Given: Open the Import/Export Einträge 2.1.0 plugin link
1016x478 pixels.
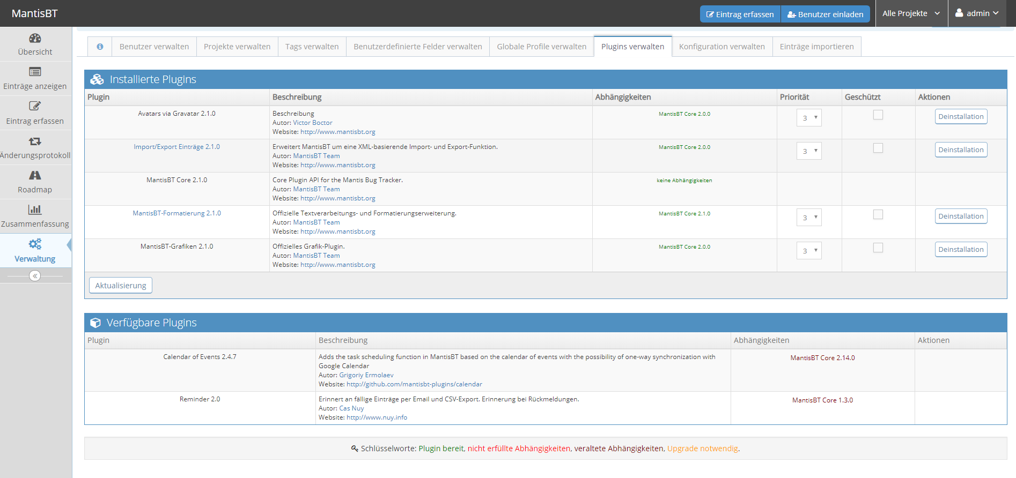Looking at the screenshot, I should coord(176,147).
